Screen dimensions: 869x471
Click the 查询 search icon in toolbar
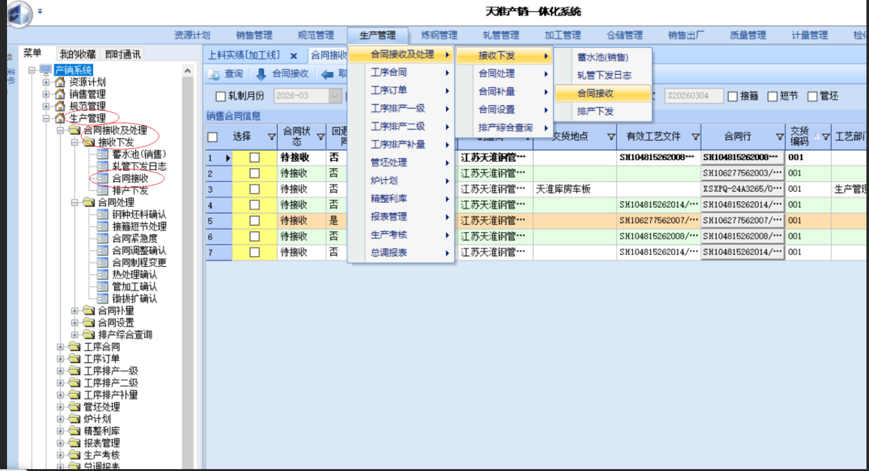tap(214, 75)
